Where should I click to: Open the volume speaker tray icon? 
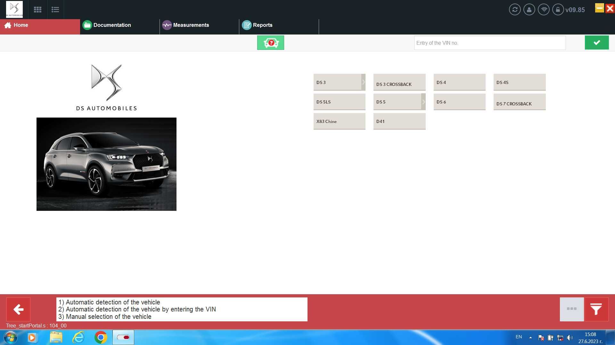(x=570, y=338)
